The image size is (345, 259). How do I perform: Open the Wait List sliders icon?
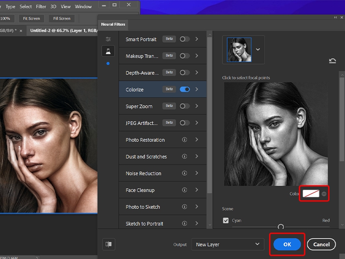click(108, 39)
